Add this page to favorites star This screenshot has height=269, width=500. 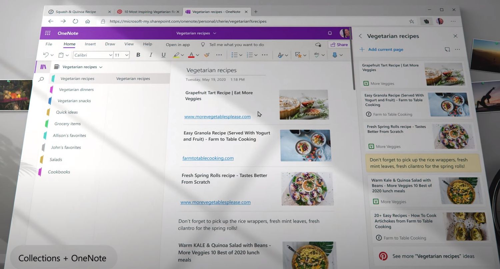[412, 21]
